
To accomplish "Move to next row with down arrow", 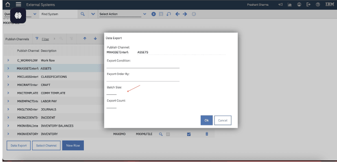I will coord(95,39).
